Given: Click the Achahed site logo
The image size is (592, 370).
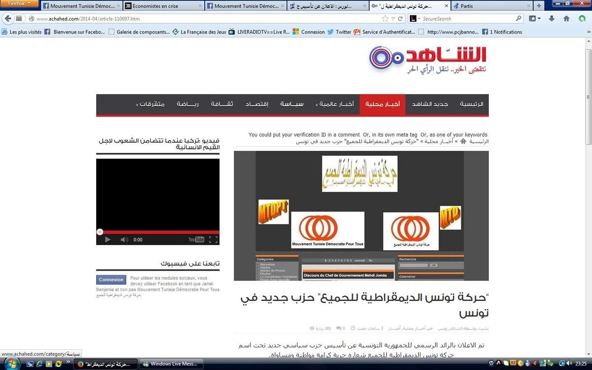Looking at the screenshot, I should pos(428,60).
